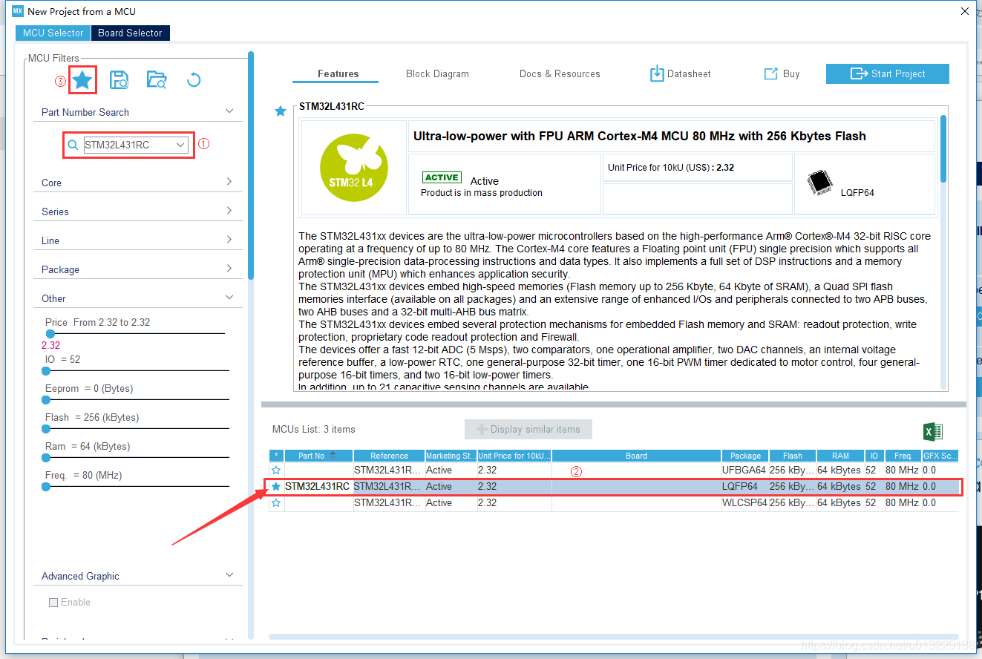Enable the Advanced Graphic checkbox
The image size is (982, 659).
pos(53,603)
